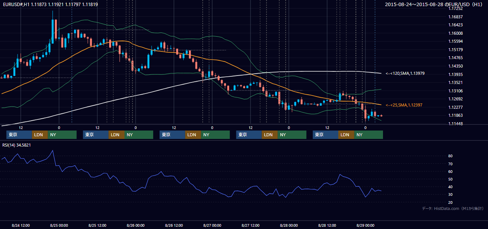Select the 8/28 00:00 time axis label
Screen dimensions: 488x229
[289, 225]
